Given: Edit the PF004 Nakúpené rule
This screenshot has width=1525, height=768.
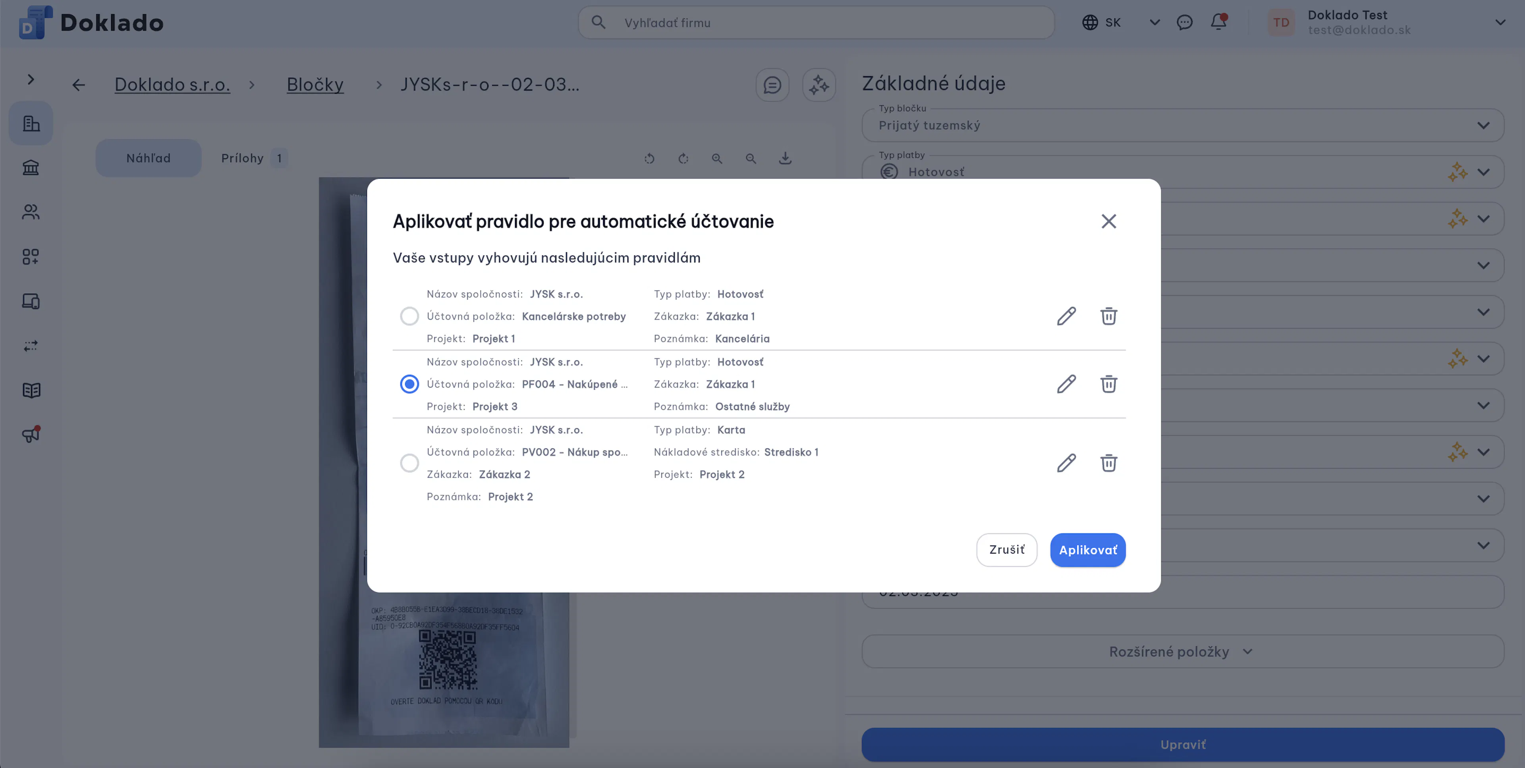Looking at the screenshot, I should coord(1066,384).
